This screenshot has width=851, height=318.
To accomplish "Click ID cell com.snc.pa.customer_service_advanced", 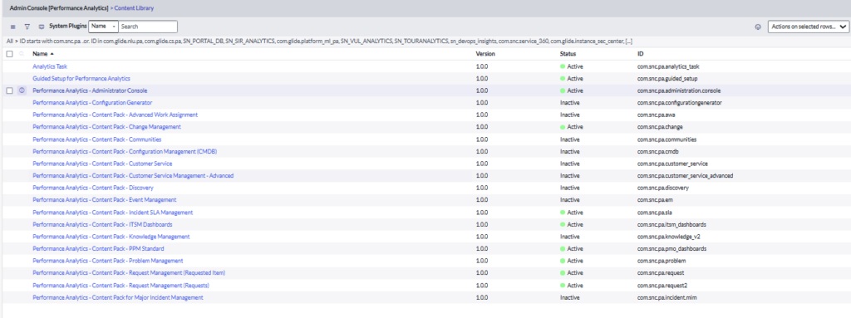I will coord(685,176).
